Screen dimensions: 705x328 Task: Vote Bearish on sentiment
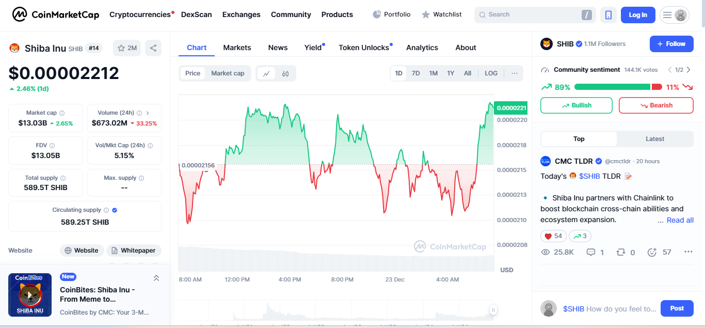point(656,105)
